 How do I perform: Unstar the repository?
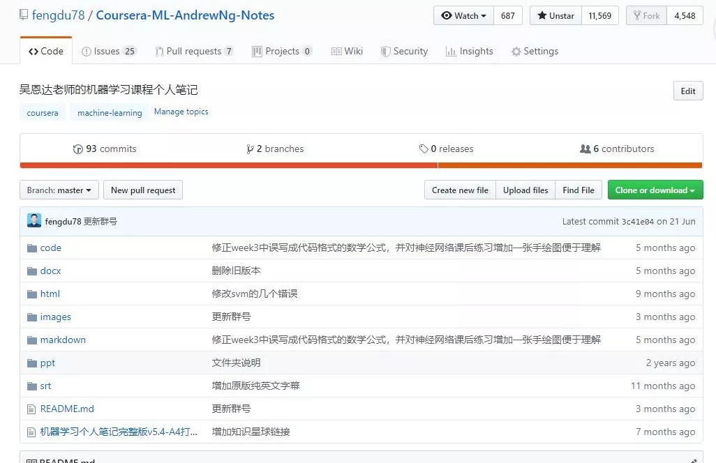click(x=555, y=15)
